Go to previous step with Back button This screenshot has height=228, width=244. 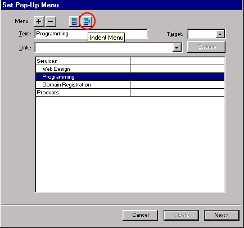[x=181, y=215]
